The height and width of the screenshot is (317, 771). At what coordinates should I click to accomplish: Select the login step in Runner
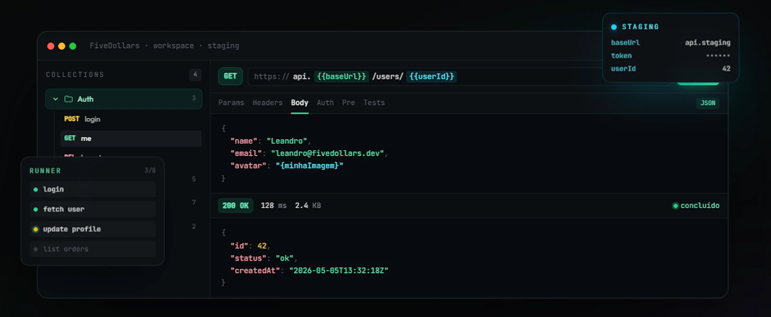(x=93, y=189)
